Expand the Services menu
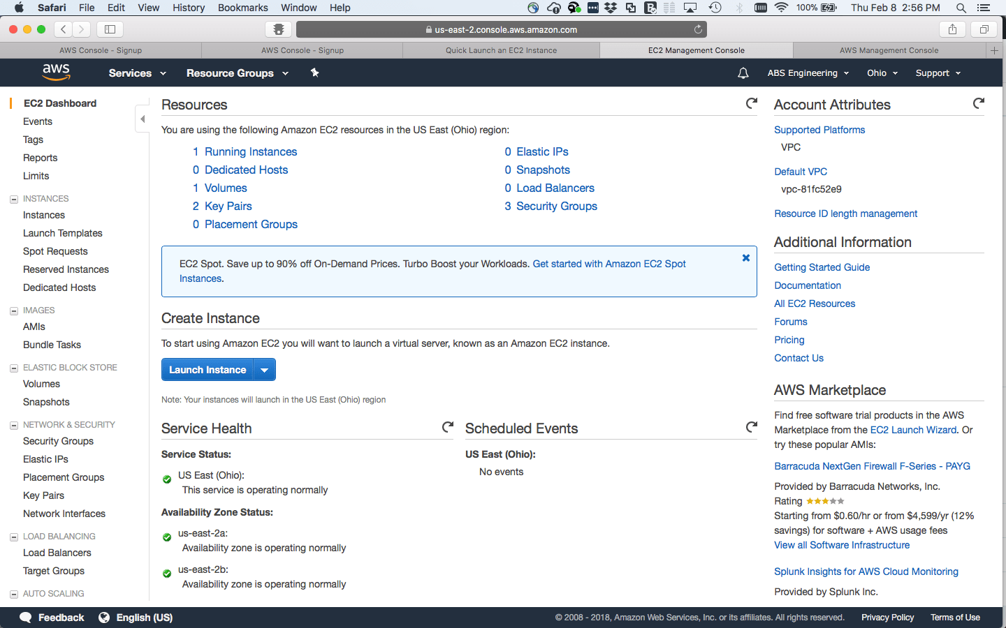 pyautogui.click(x=137, y=73)
